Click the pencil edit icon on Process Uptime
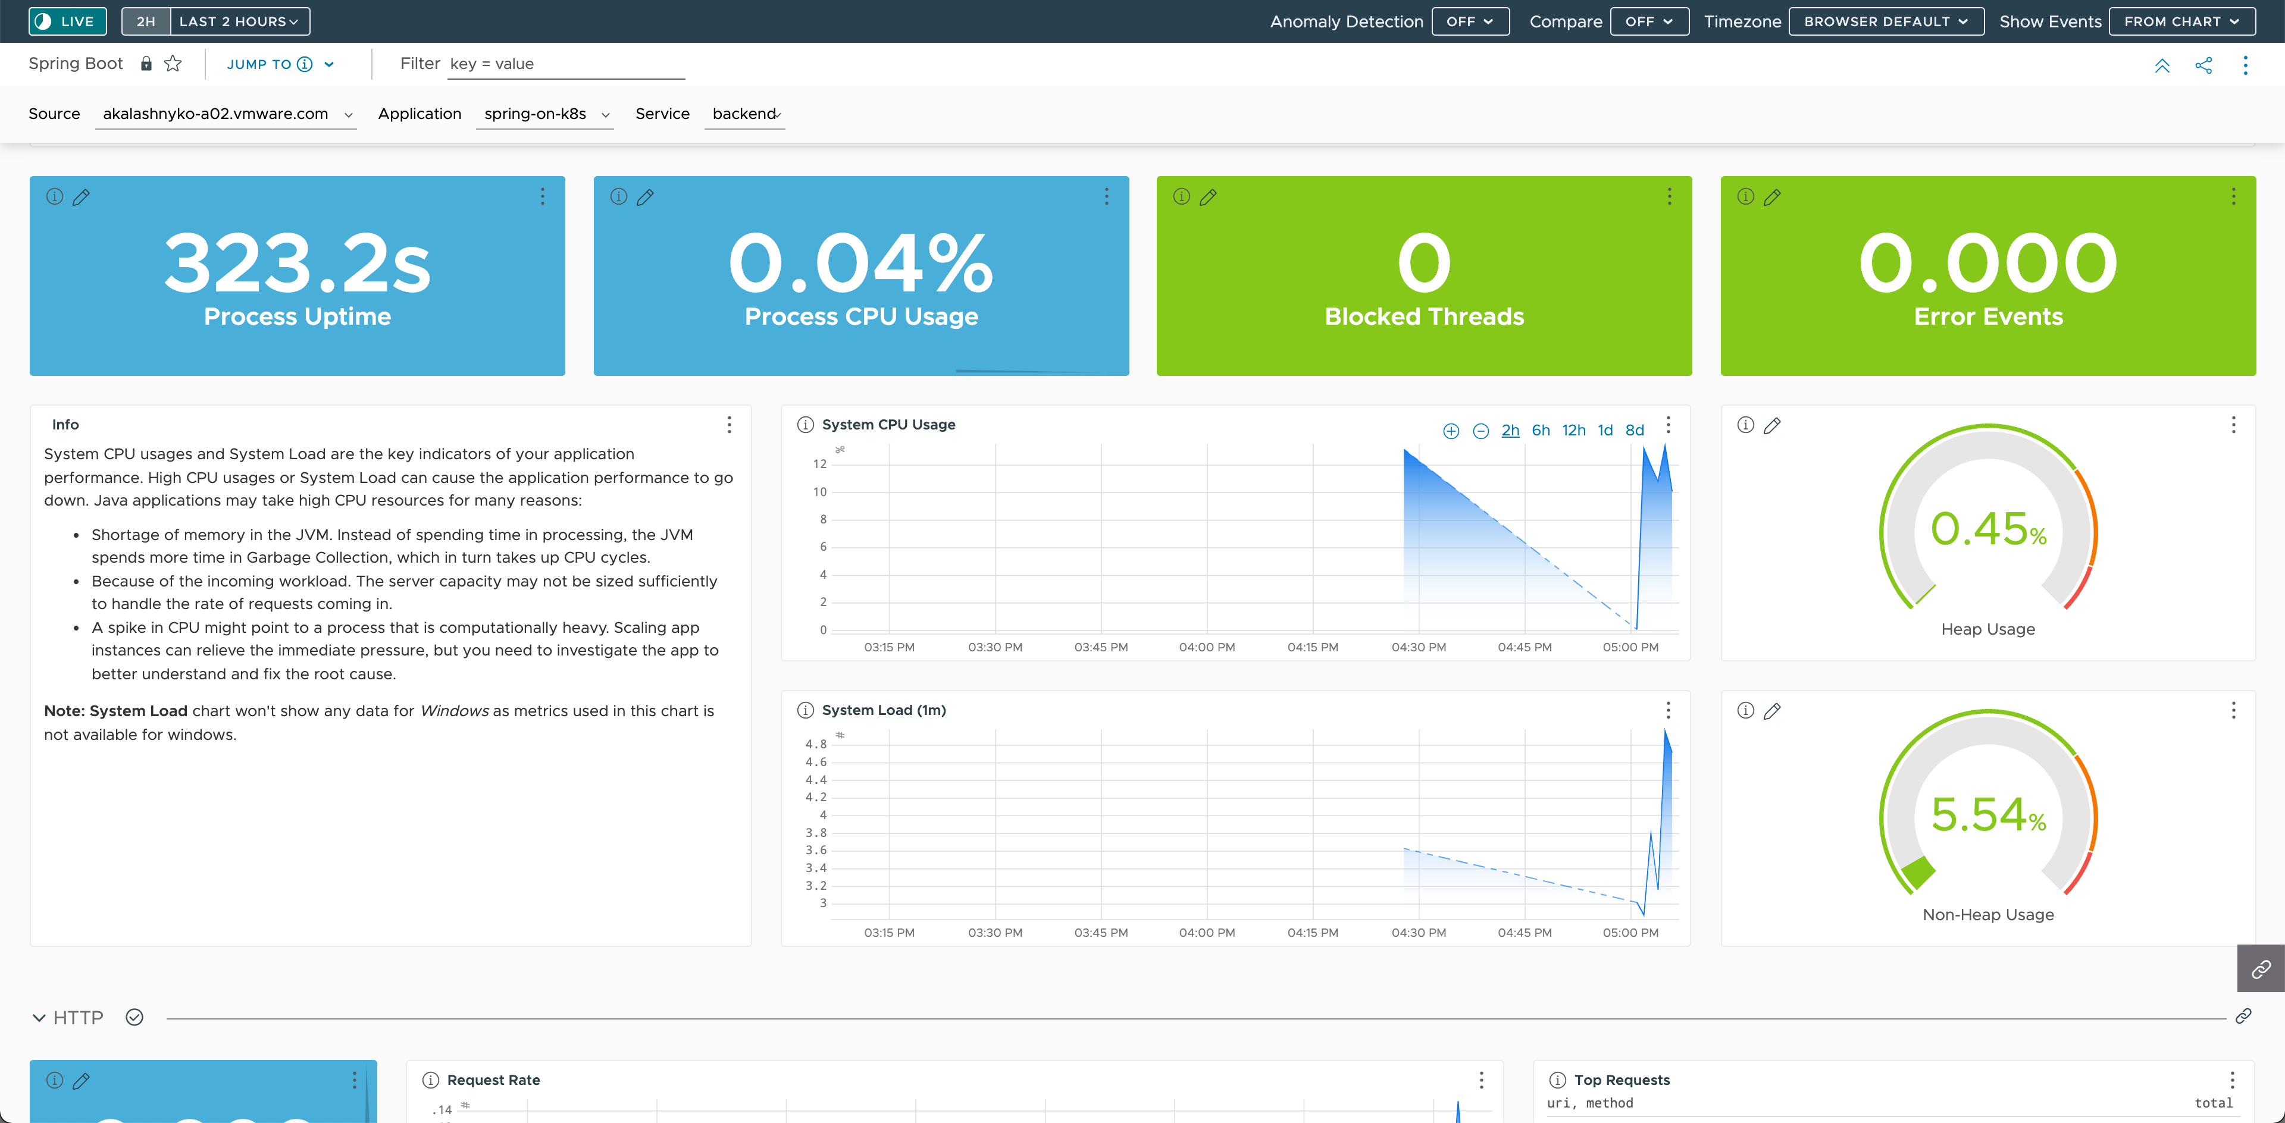Screen dimensions: 2285x1123 tap(81, 197)
